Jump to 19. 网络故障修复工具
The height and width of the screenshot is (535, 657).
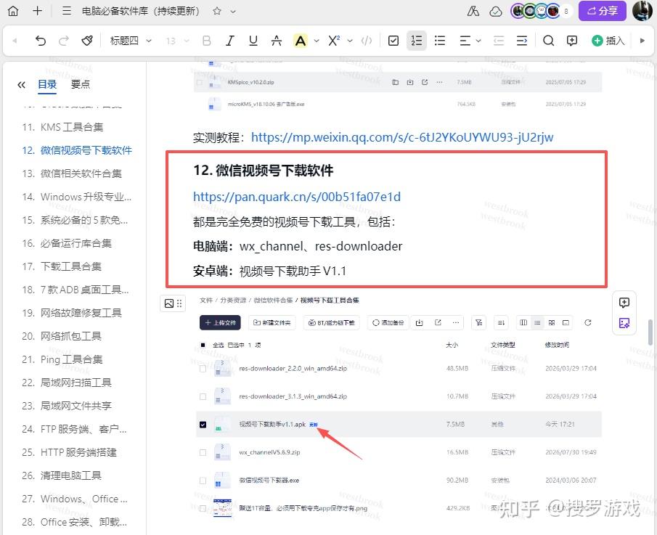pyautogui.click(x=72, y=313)
